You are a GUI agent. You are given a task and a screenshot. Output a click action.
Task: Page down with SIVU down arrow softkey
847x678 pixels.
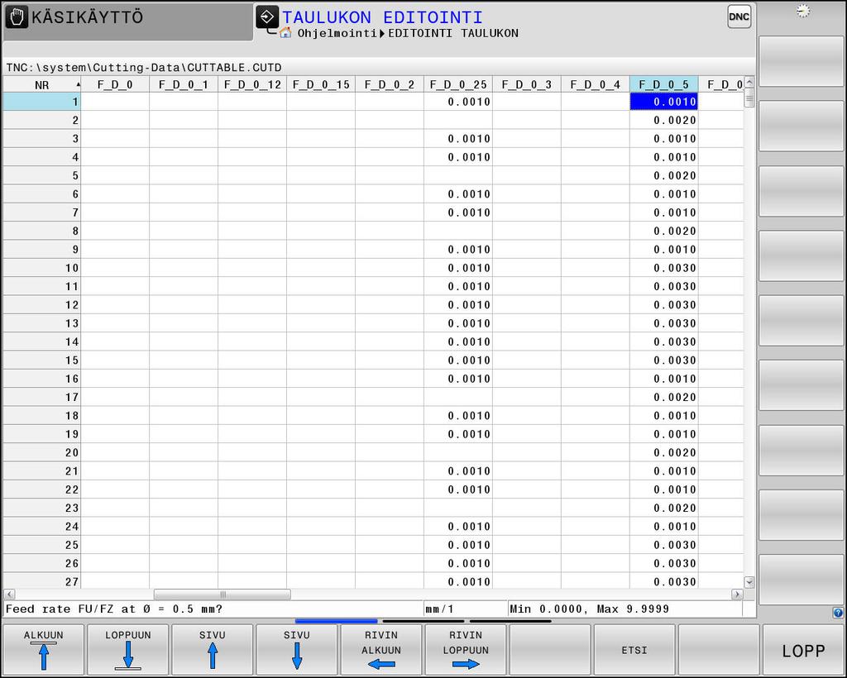[297, 649]
